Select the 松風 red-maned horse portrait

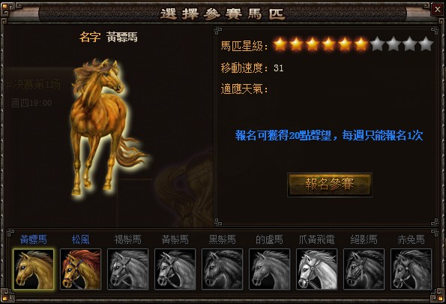pyautogui.click(x=80, y=269)
